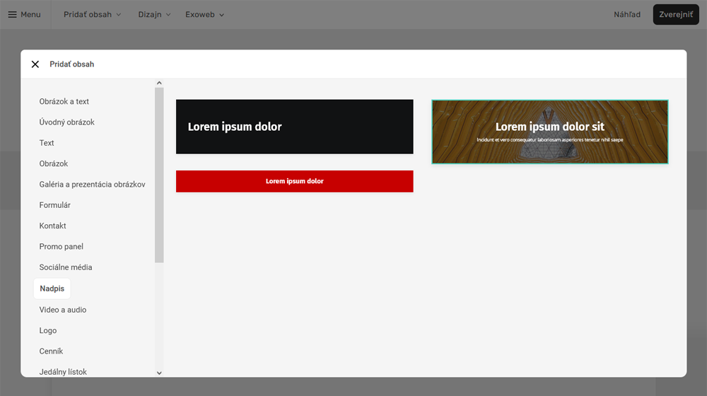Select Obrázok a text category
The width and height of the screenshot is (707, 396).
pyautogui.click(x=64, y=102)
